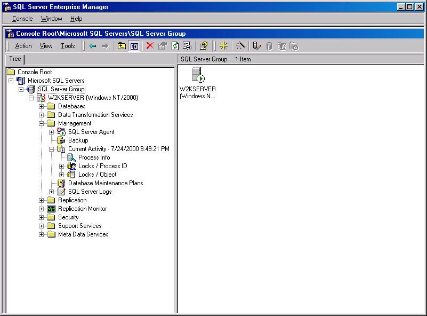The height and width of the screenshot is (316, 427).
Task: Click the yellow New star icon
Action: point(223,46)
